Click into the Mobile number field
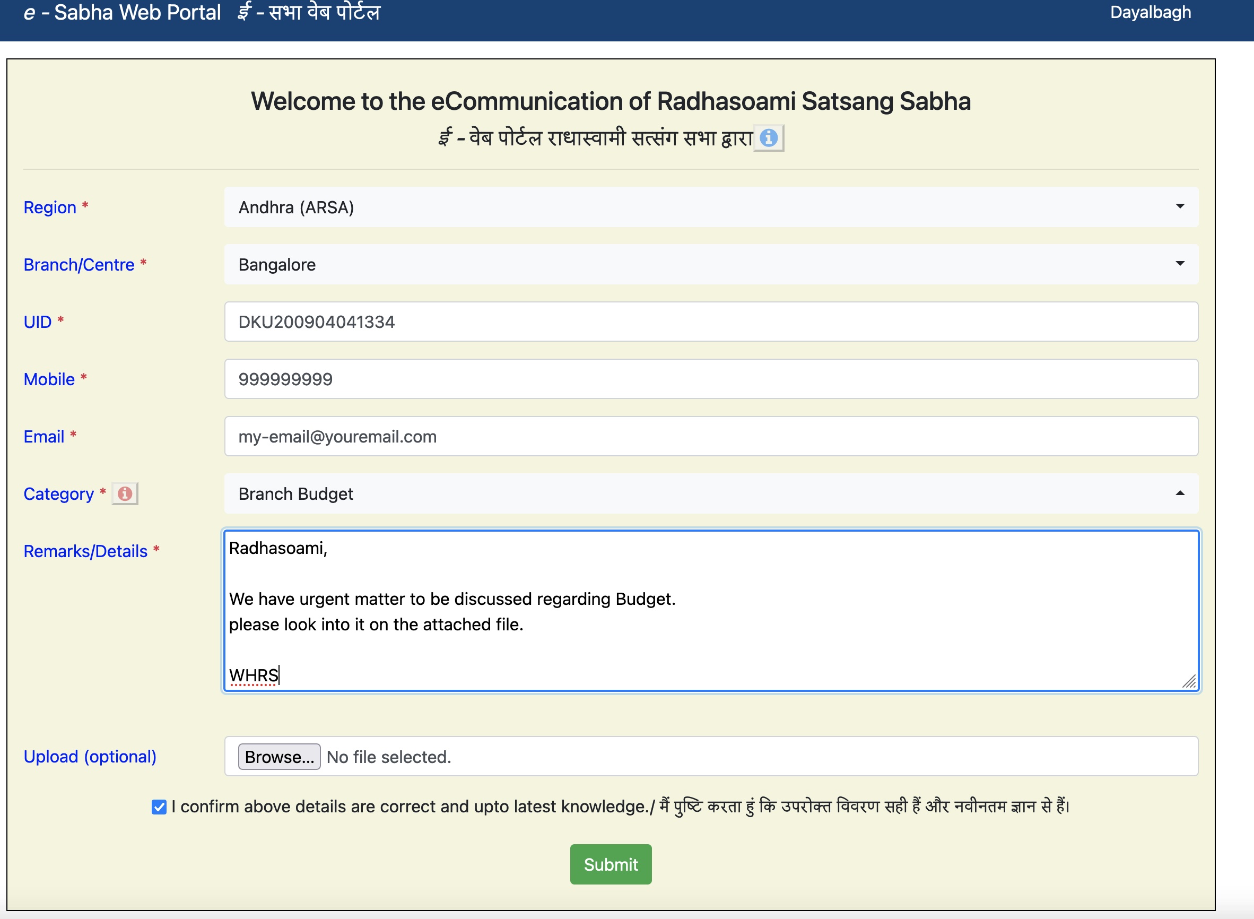1254x919 pixels. pos(711,379)
